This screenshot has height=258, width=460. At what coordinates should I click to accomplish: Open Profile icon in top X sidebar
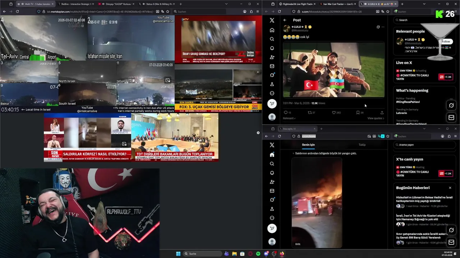pyautogui.click(x=272, y=84)
